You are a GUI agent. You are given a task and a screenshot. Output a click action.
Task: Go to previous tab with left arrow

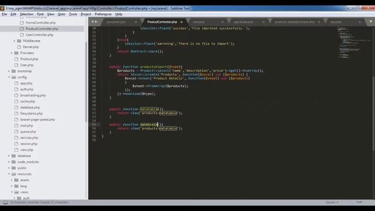click(93, 22)
